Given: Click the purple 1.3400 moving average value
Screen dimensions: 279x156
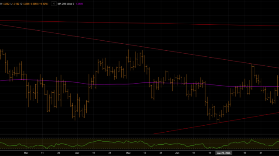Looking at the screenshot, I should (79, 4).
